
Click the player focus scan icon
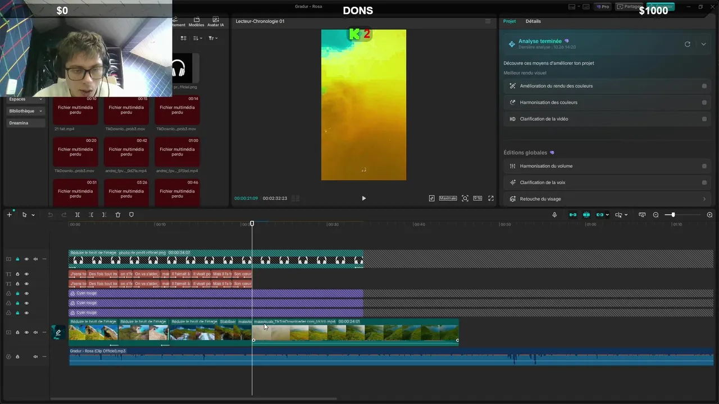[x=465, y=198]
